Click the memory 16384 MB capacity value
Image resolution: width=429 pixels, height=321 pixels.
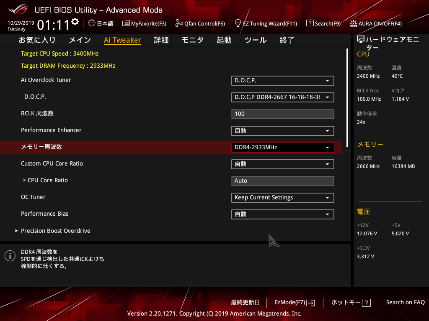click(x=403, y=166)
